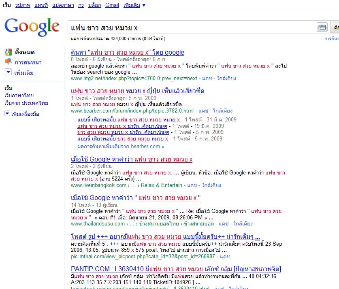Open cached copy of pic.mthai.com result
339x289 pixels.
tap(225, 257)
